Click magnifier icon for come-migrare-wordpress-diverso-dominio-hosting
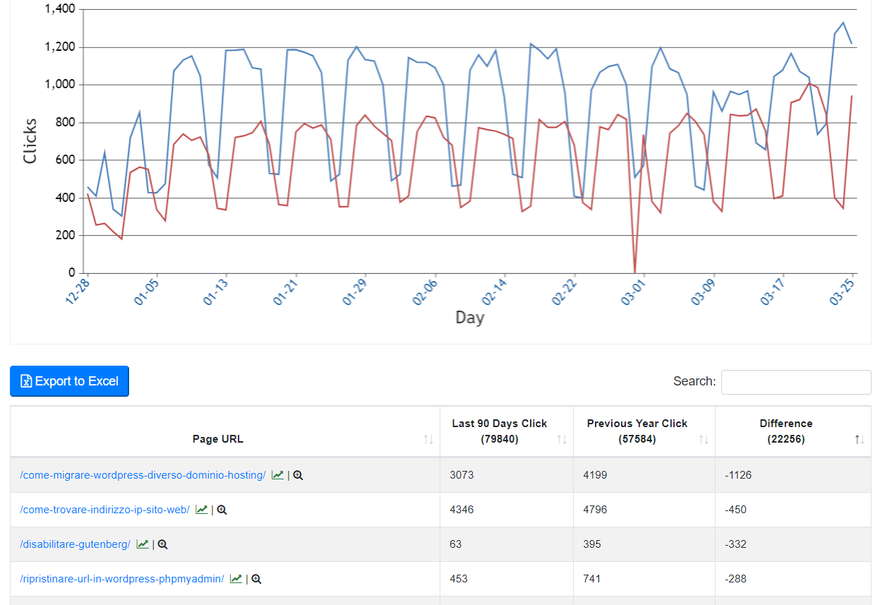Viewport: 880px width, 605px height. tap(298, 475)
